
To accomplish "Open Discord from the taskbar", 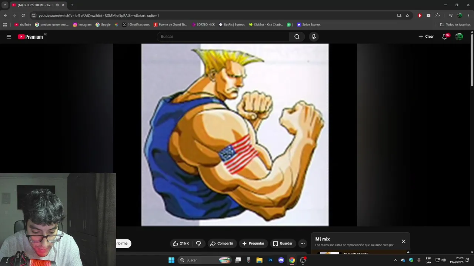I will (x=281, y=260).
